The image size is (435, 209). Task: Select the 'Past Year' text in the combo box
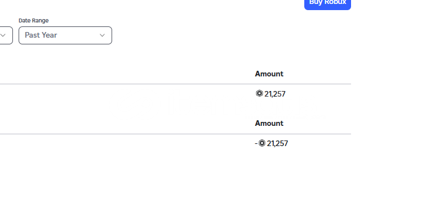pyautogui.click(x=41, y=35)
